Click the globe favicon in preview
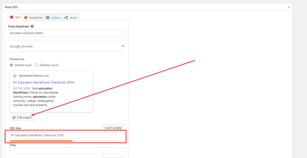The width and height of the screenshot is (307, 158). point(15,76)
